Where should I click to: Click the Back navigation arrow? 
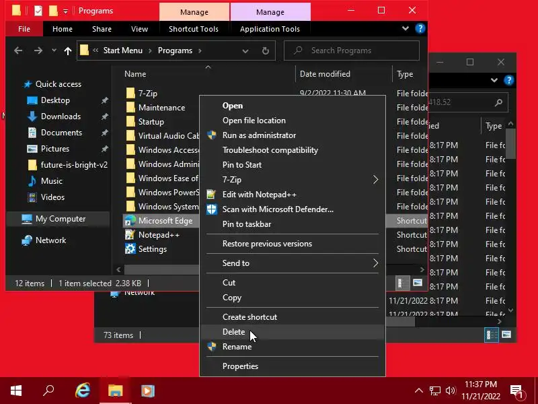tap(18, 51)
